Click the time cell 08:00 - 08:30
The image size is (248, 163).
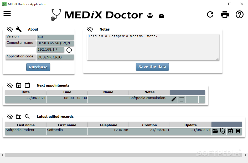(x=67, y=99)
